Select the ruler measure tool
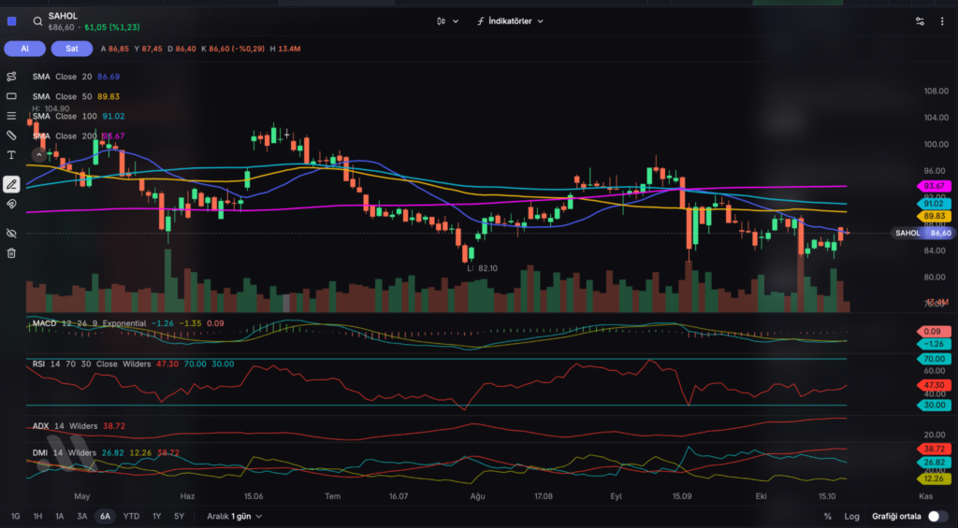Screen dimensions: 958x528 coord(11,136)
